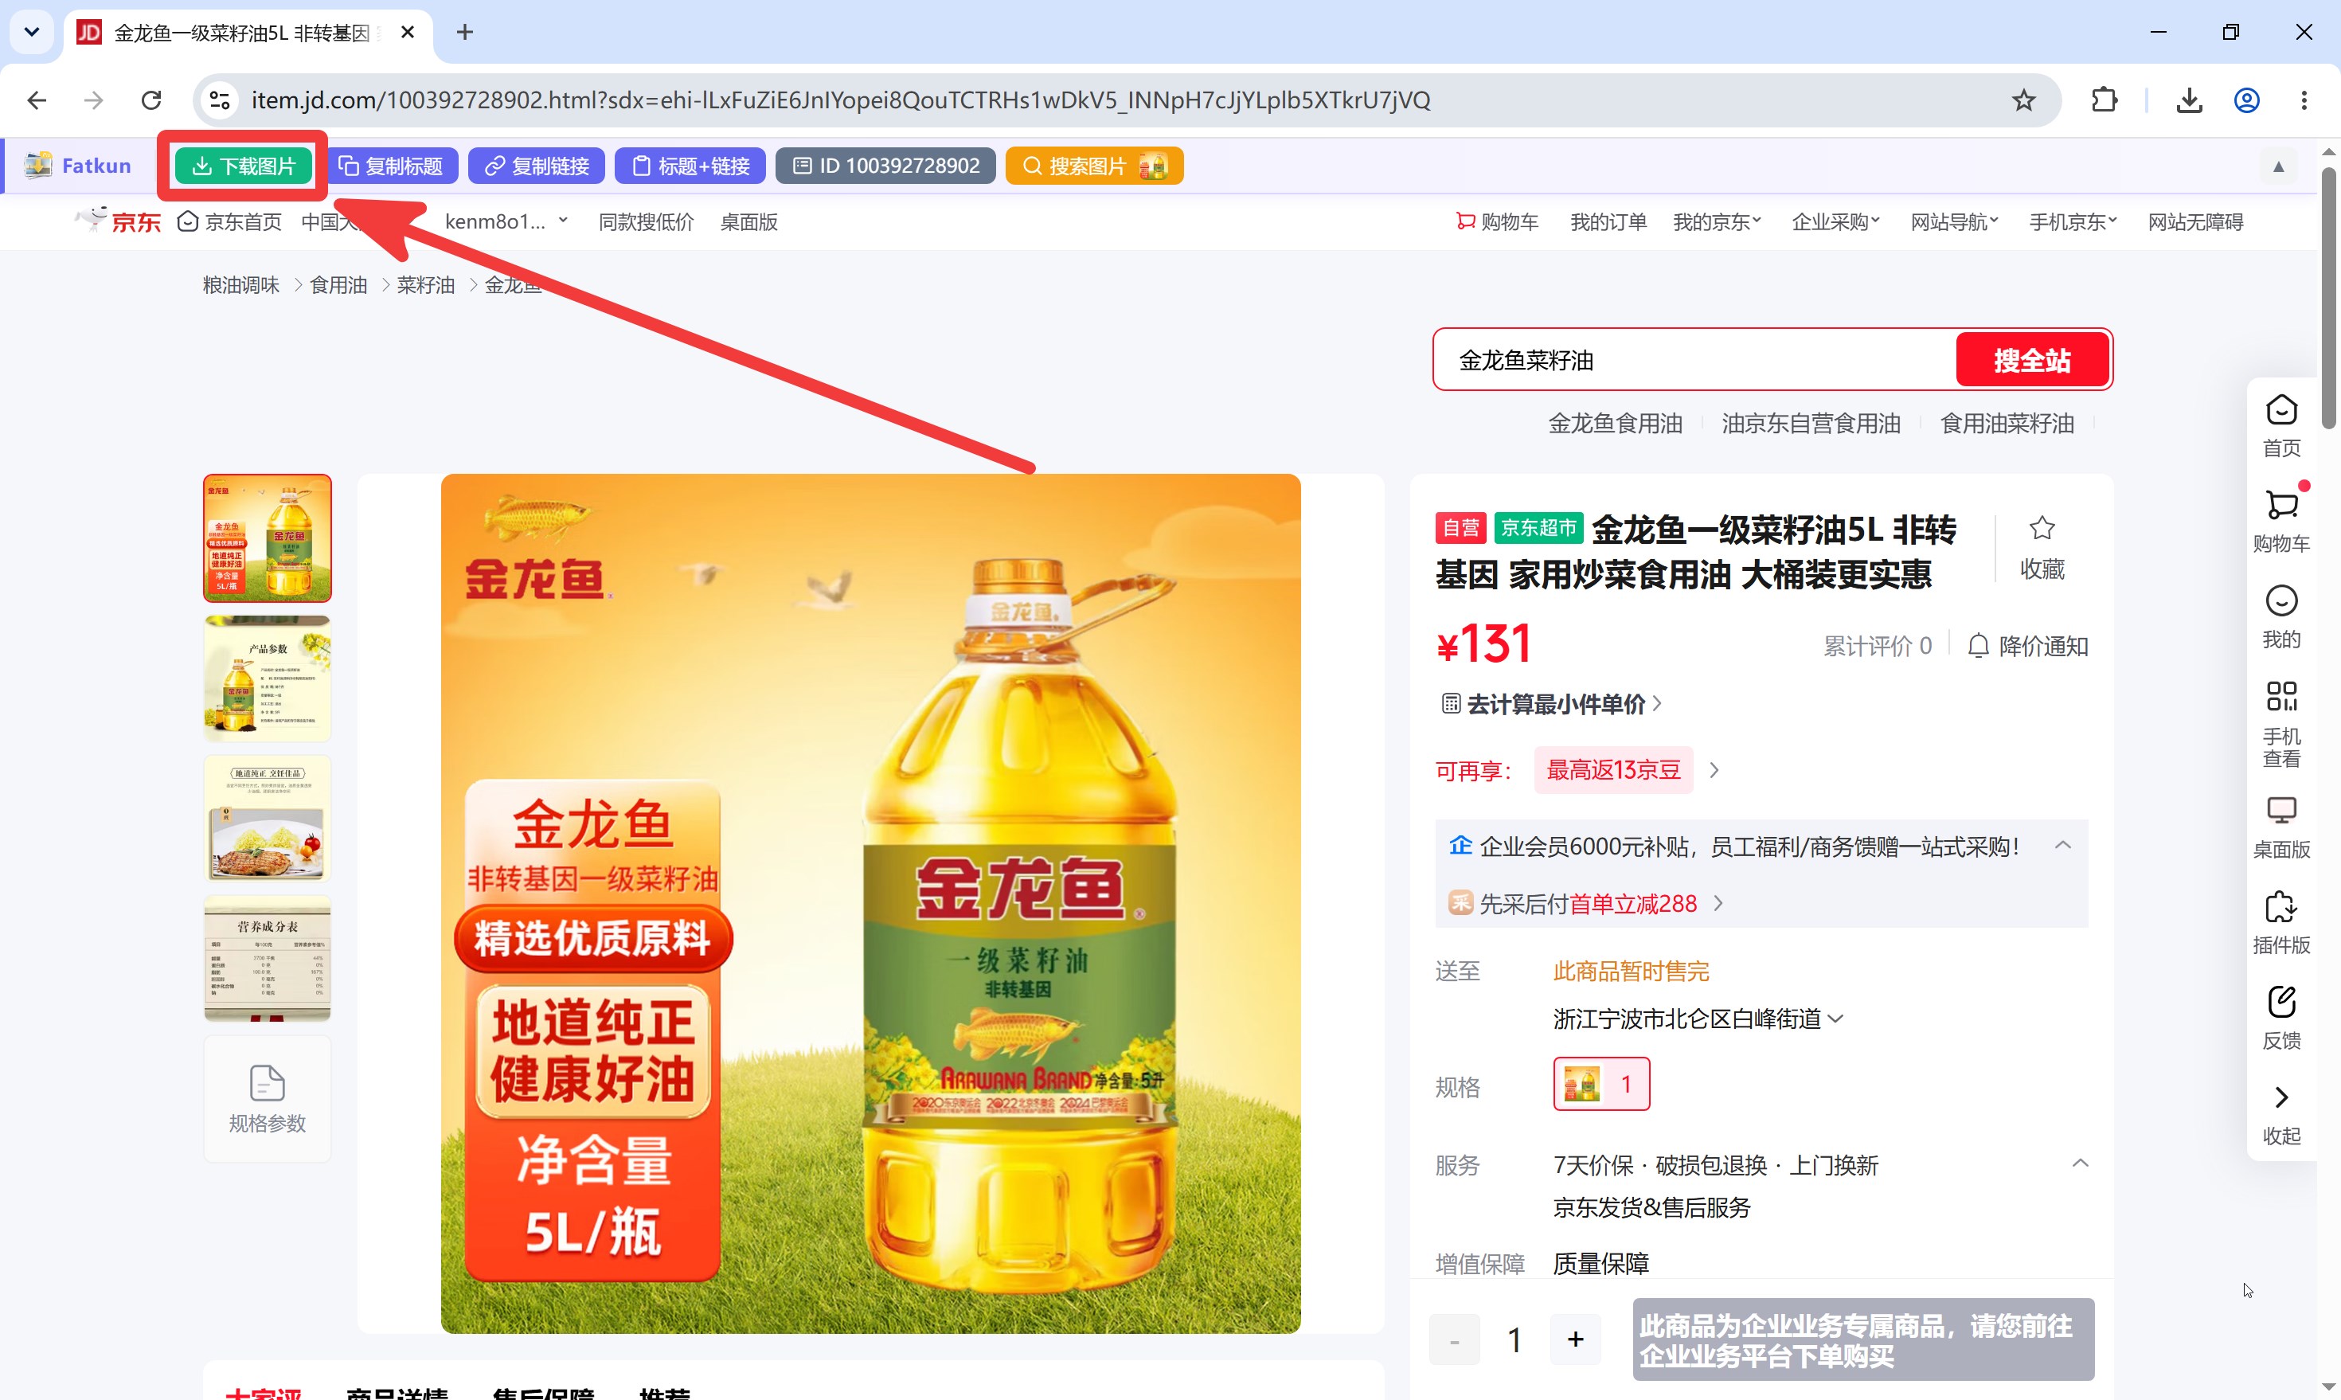Open 购物车 in the top navigation
The image size is (2341, 1400).
tap(1497, 221)
